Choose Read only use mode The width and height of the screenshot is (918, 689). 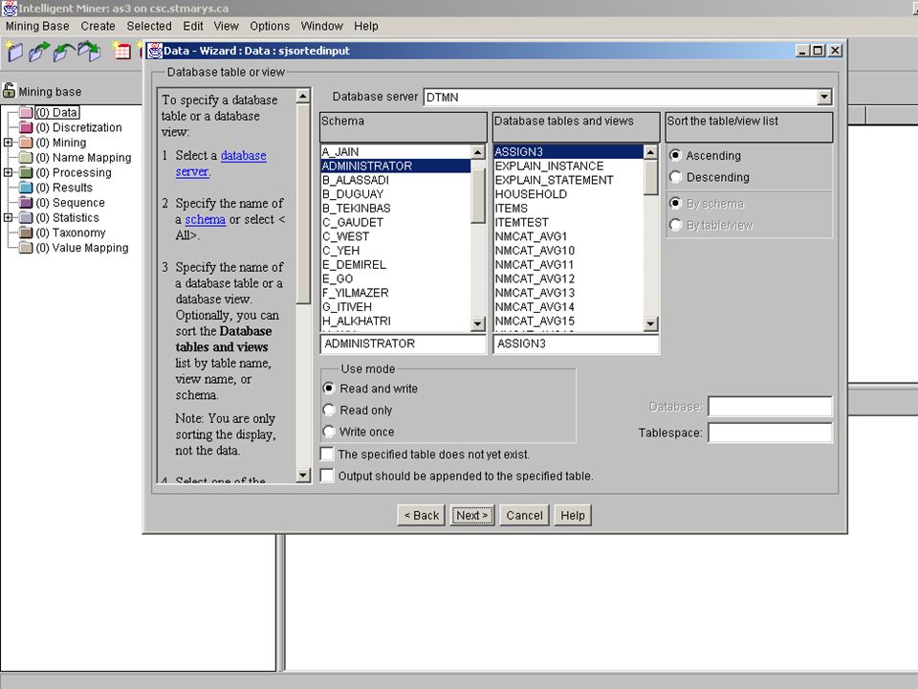329,411
